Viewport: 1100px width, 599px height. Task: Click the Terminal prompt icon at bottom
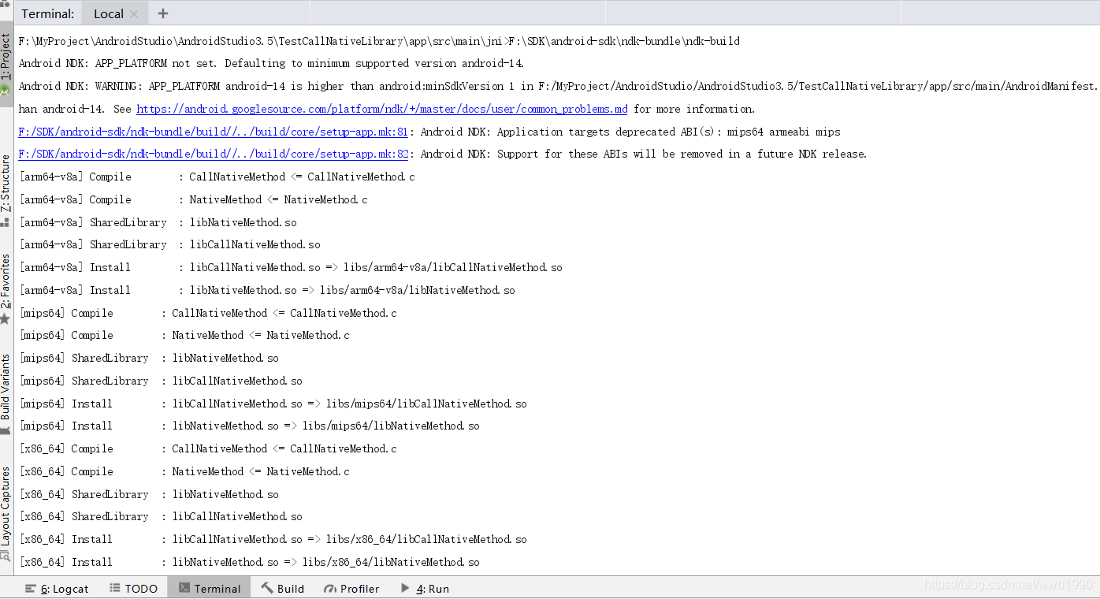coord(184,588)
